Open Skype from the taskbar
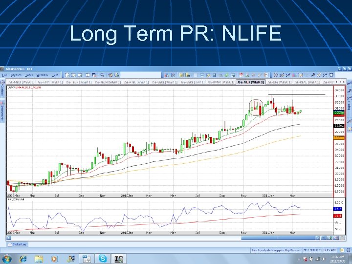This screenshot has width=352, height=264. (103, 259)
